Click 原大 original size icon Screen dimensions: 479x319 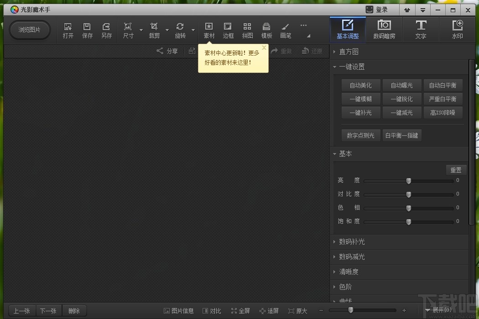coord(297,311)
